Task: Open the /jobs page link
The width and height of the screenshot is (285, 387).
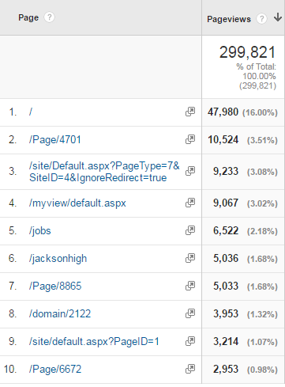Action: coord(40,231)
